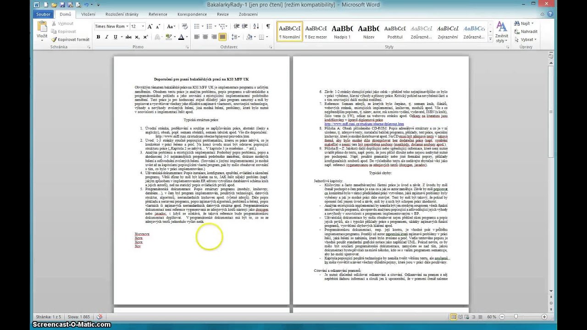
Task: Toggle Subscript formatting
Action: [138, 37]
